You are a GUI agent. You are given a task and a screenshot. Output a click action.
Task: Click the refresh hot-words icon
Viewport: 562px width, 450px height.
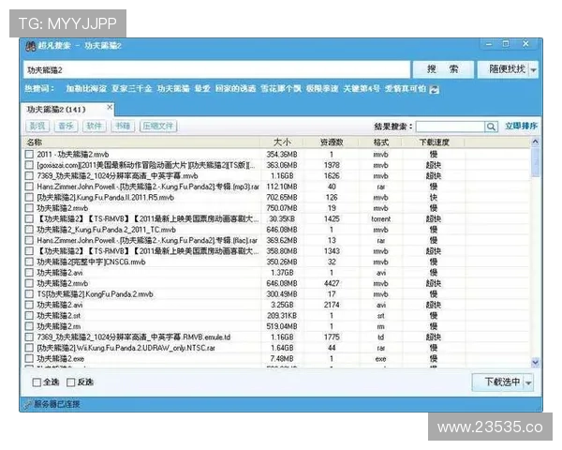point(434,89)
